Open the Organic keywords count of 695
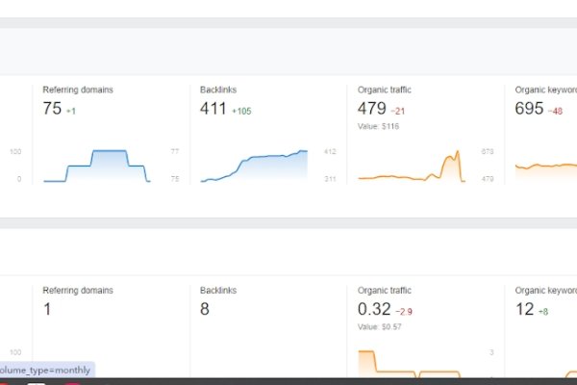Image resolution: width=577 pixels, height=385 pixels. pos(530,109)
